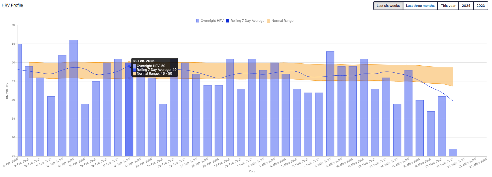Image resolution: width=492 pixels, height=177 pixels.
Task: Open the 2024 HRV data
Action: (466, 6)
